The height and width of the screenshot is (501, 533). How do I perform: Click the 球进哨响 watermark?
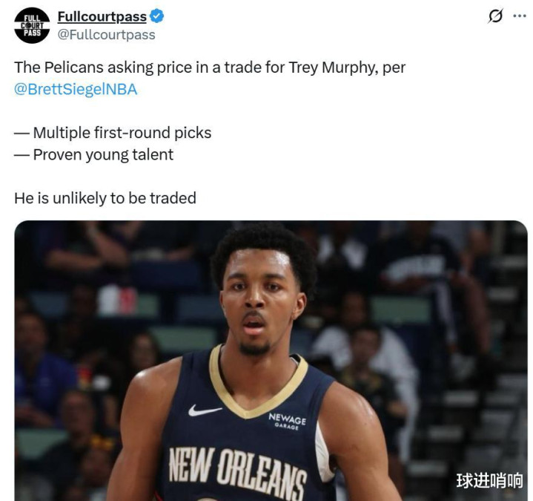[489, 481]
